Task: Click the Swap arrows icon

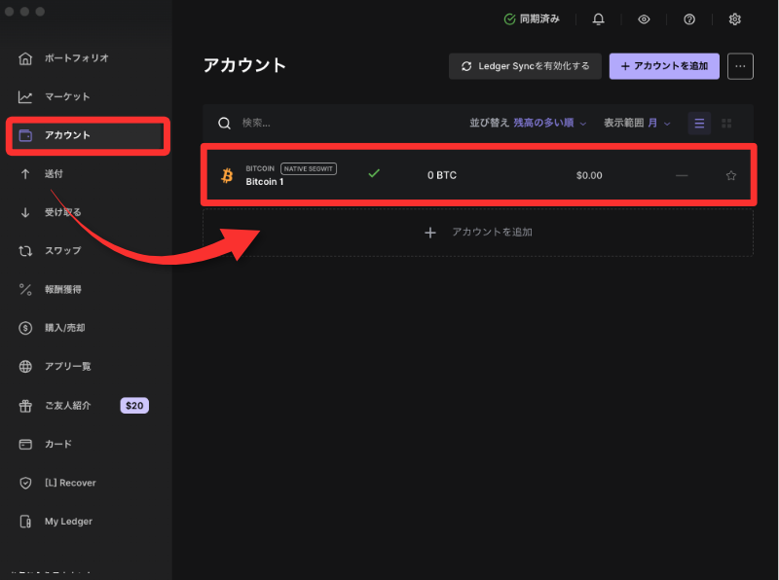Action: (x=25, y=251)
